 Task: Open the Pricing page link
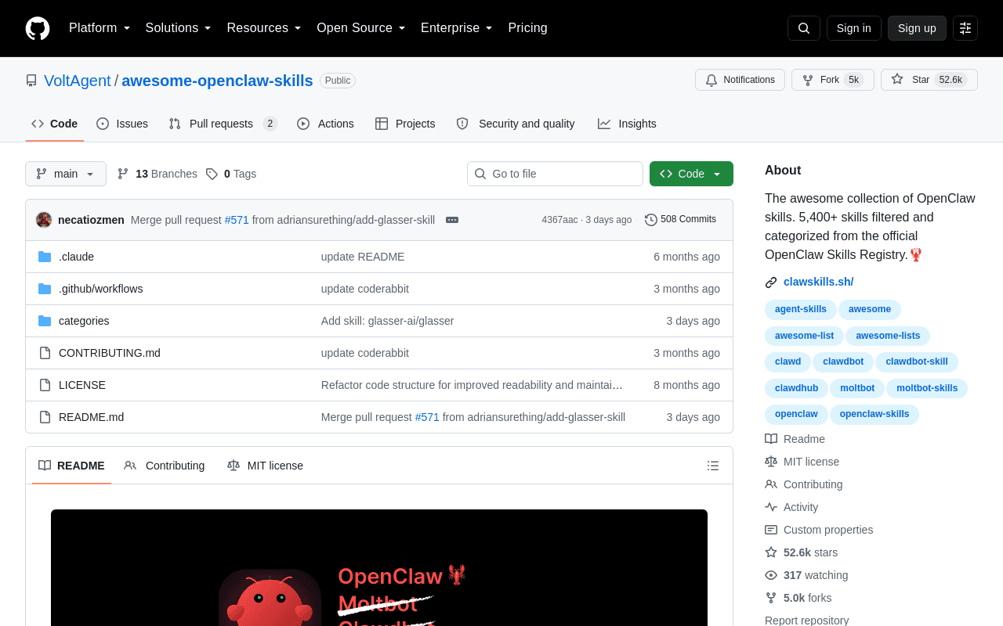tap(528, 28)
